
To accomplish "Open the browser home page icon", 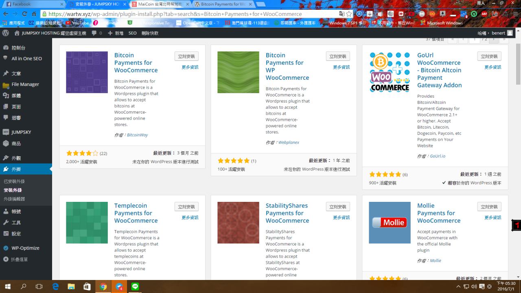I will coord(34,13).
